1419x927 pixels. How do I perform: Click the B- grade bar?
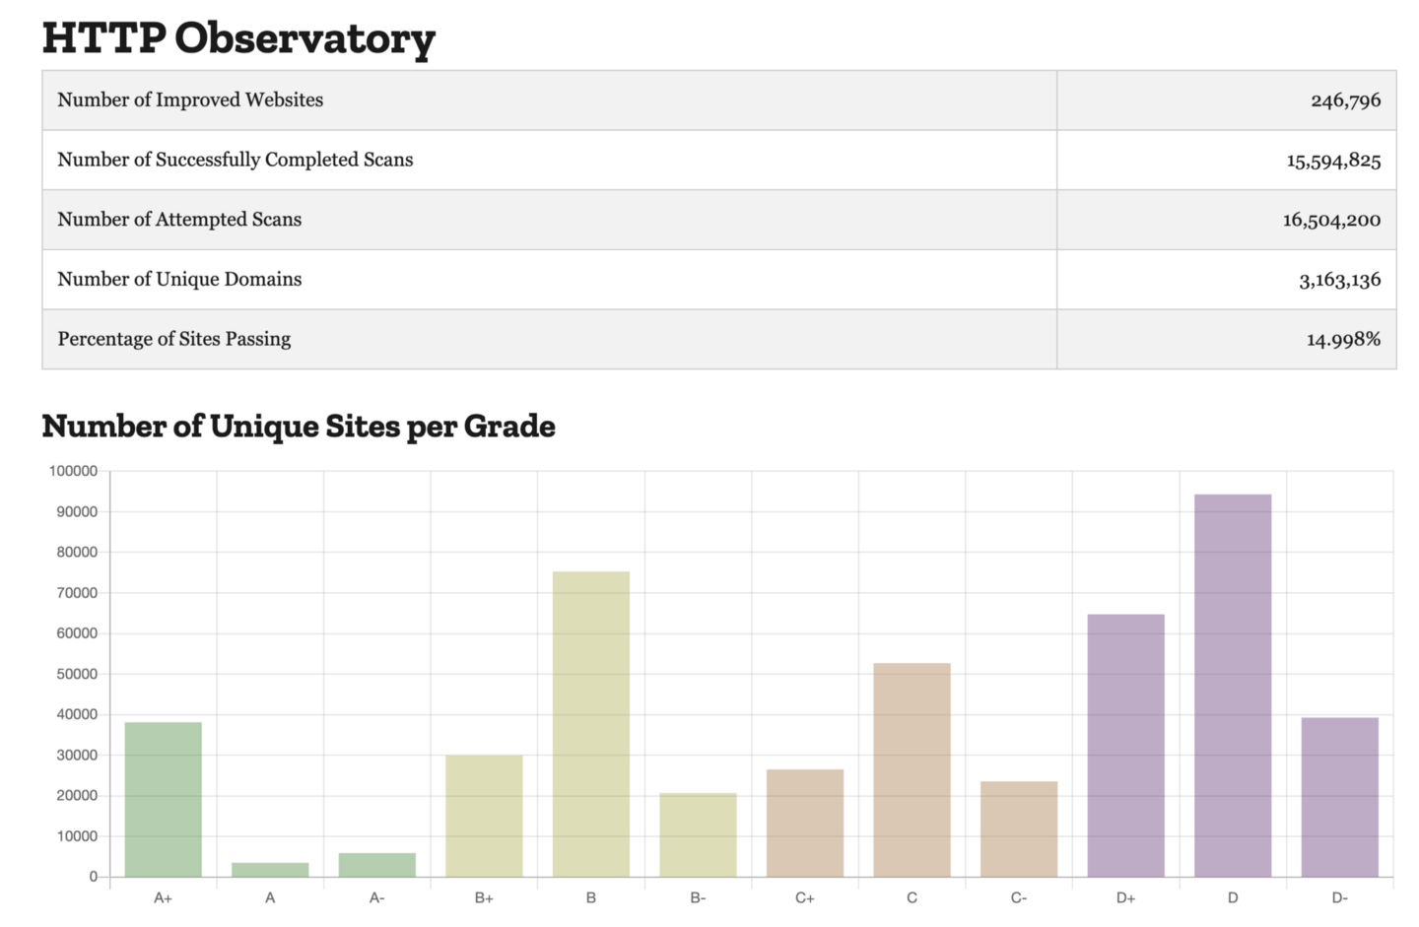(x=698, y=835)
